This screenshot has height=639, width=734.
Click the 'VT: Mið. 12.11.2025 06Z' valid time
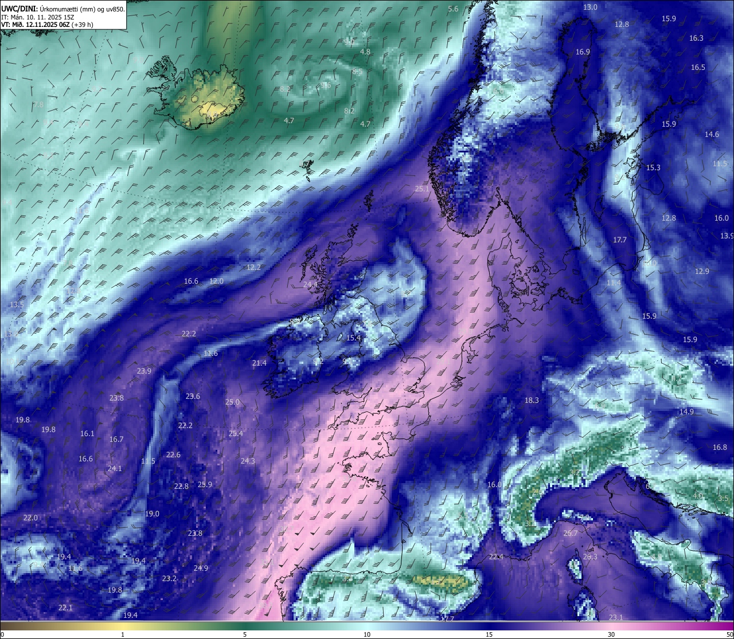pos(35,25)
